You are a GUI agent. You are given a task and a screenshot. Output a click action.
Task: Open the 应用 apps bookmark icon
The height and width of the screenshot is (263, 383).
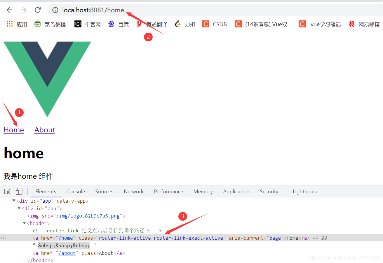pos(10,24)
